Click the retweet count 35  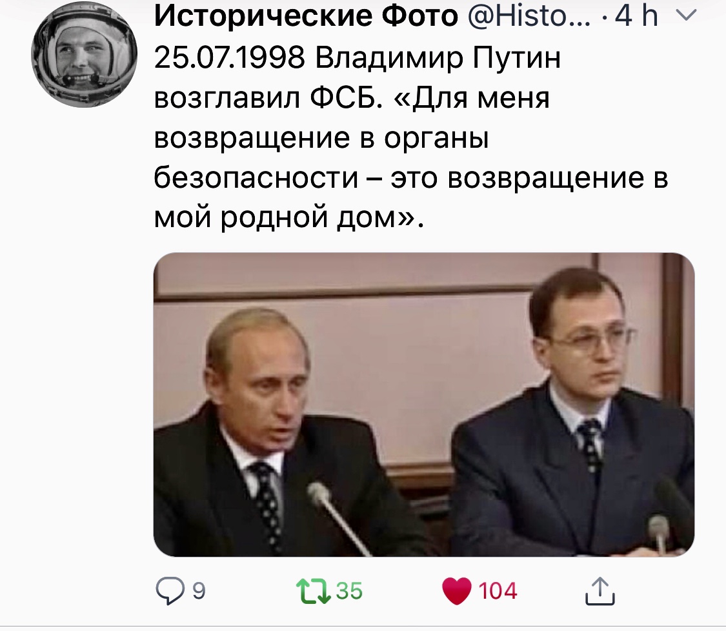pos(349,591)
